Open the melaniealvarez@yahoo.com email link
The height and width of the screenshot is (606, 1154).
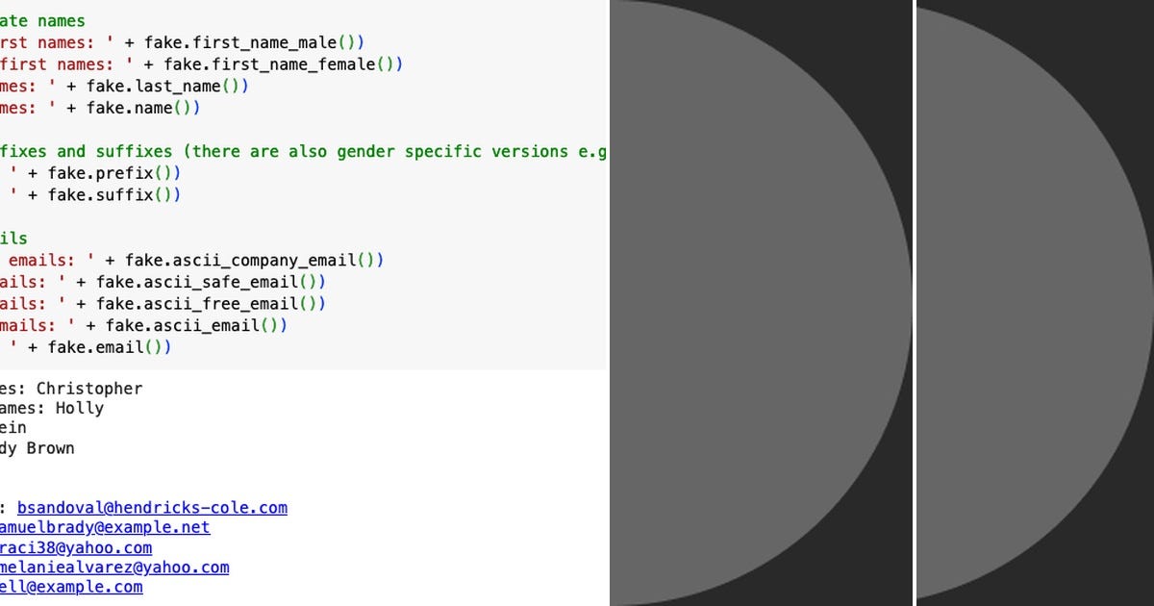click(x=114, y=568)
